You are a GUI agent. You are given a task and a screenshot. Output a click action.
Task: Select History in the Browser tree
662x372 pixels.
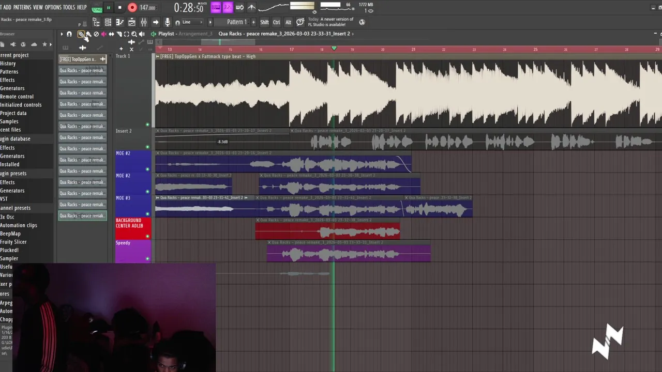8,64
